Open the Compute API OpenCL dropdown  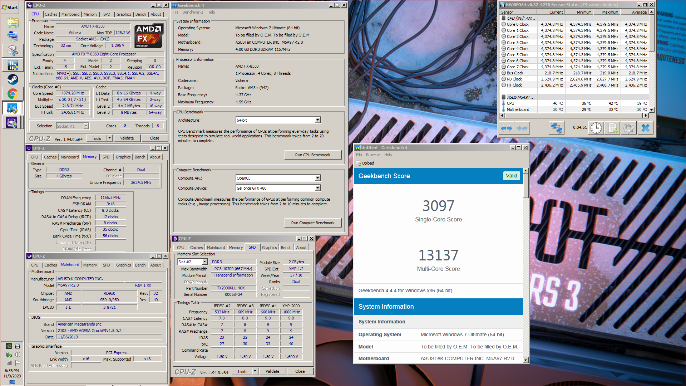coord(317,178)
